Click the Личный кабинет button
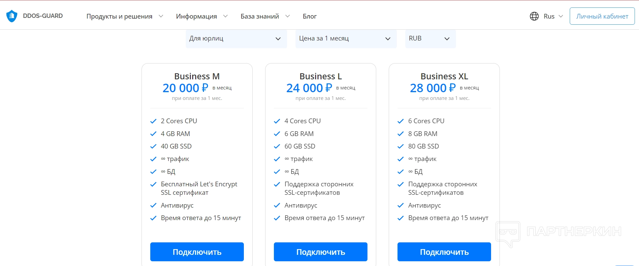 602,16
